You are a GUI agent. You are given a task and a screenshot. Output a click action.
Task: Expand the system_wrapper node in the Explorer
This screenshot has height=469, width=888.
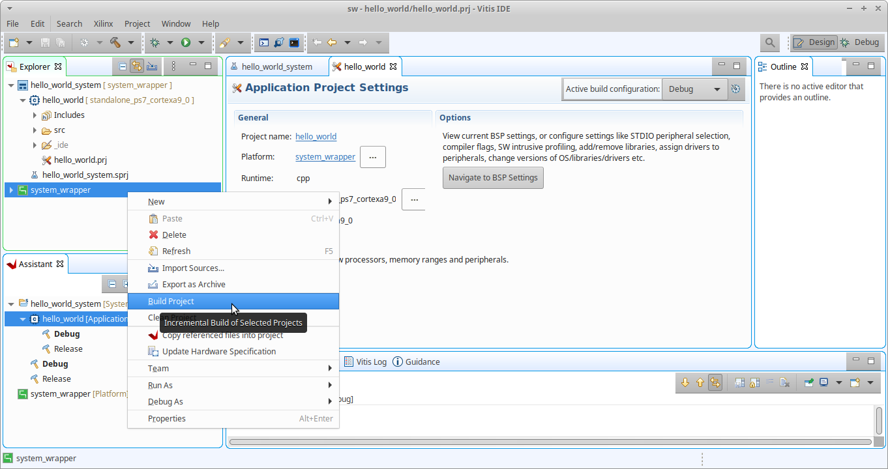pos(11,190)
